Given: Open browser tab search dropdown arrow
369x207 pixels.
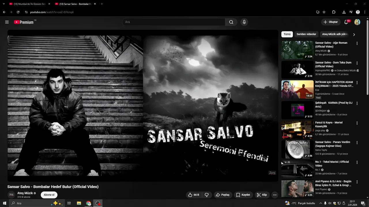Looking at the screenshot, I should pyautogui.click(x=4, y=4).
